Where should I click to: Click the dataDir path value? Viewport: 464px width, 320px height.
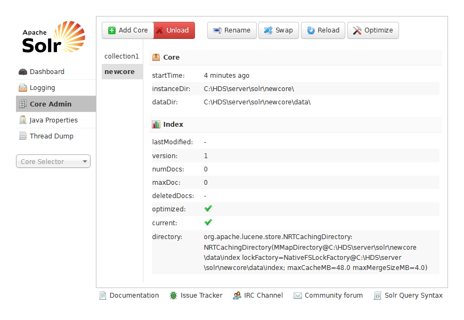coord(257,102)
